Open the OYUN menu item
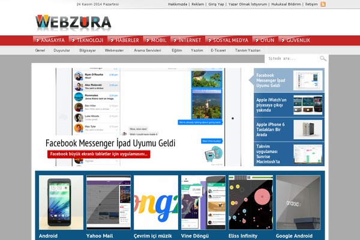The image size is (360, 240). pyautogui.click(x=265, y=40)
